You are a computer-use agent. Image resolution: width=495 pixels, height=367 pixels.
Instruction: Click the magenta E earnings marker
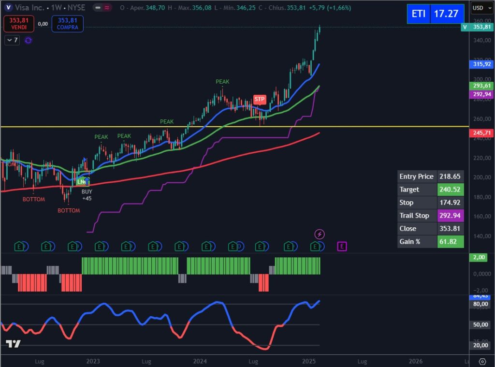pos(342,247)
